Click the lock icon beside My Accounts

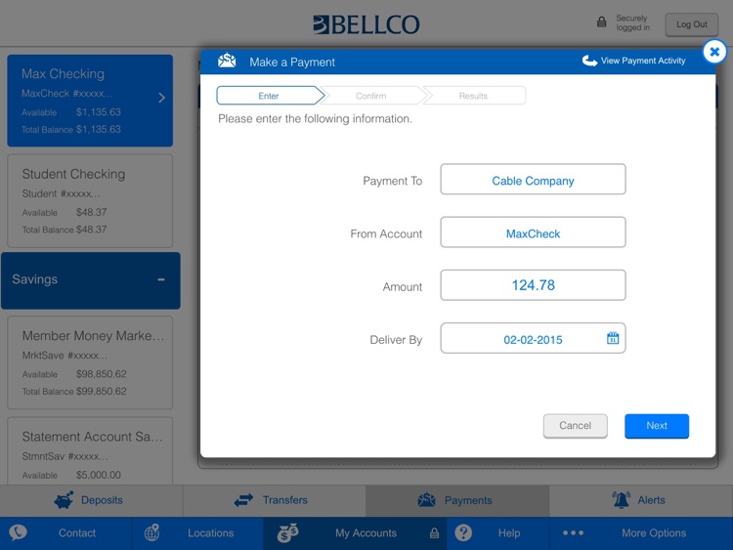pyautogui.click(x=434, y=533)
